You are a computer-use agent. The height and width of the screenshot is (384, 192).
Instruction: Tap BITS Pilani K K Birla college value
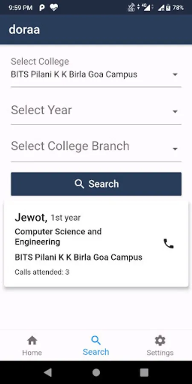pos(74,74)
